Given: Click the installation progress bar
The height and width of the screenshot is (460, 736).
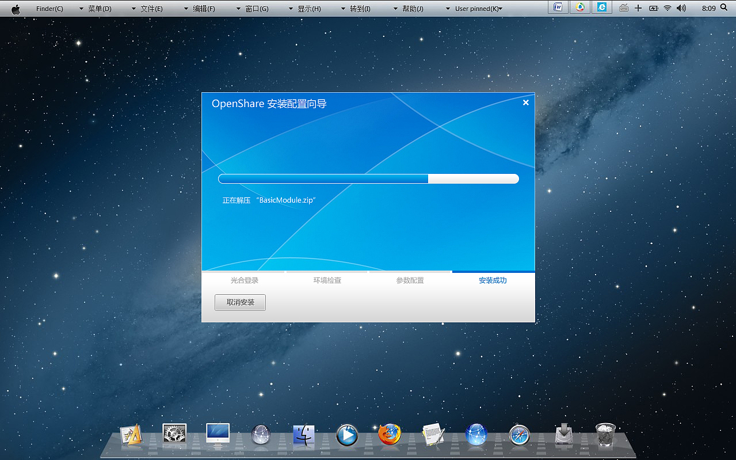Looking at the screenshot, I should 368,179.
